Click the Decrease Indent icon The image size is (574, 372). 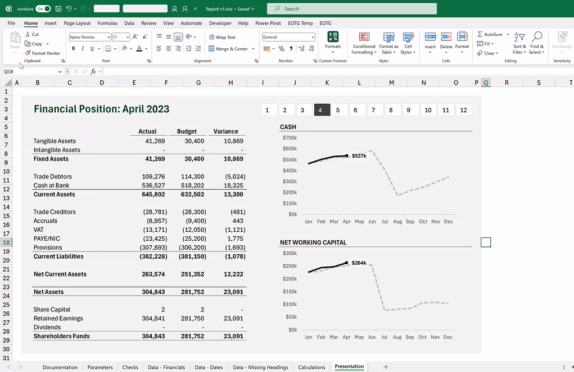(x=188, y=48)
